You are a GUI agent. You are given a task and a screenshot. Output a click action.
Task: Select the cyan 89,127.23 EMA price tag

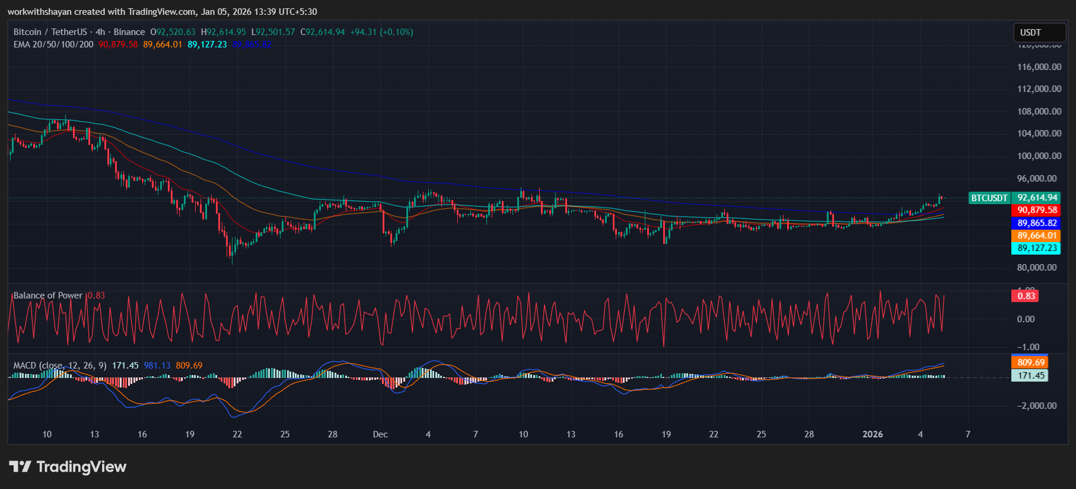[x=1037, y=248]
